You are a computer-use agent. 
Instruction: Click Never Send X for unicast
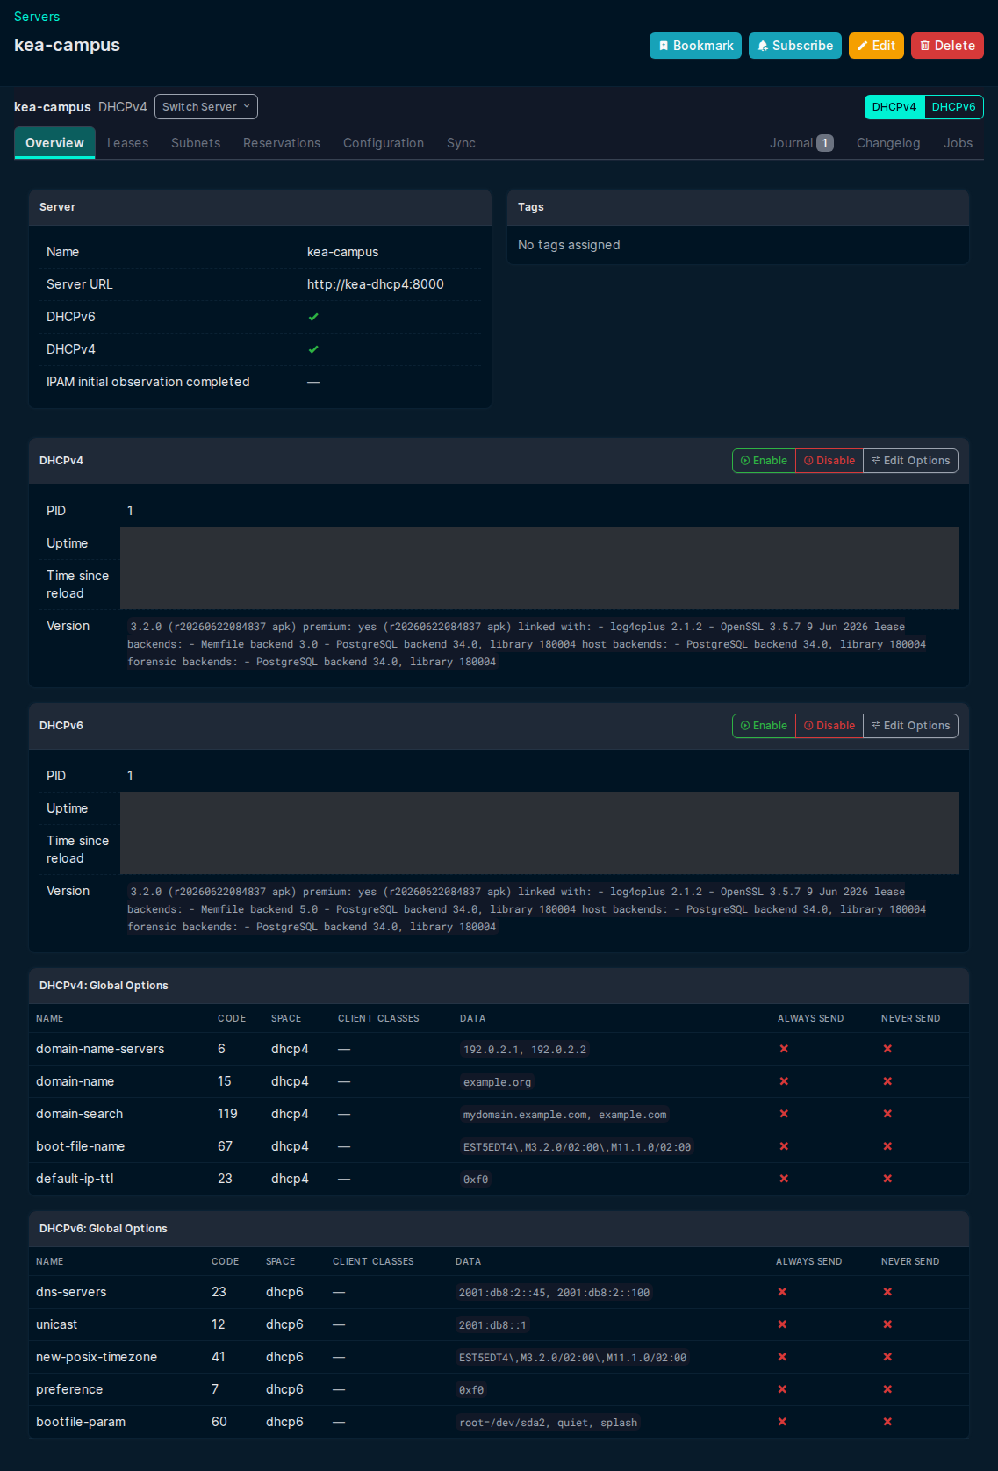point(887,1324)
